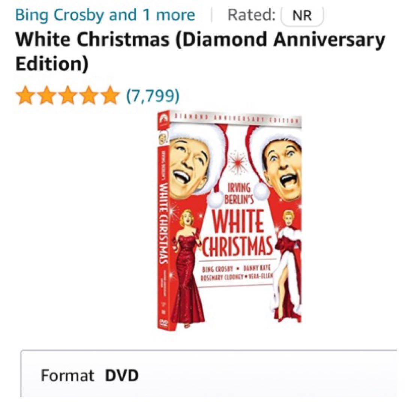
Task: Click the large red White Christmas cover title
Action: 237,233
